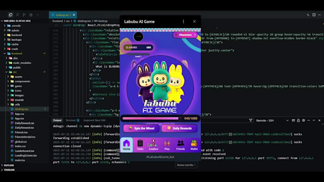Maximize the panel with the up chevron
324x182 pixels.
314,120
